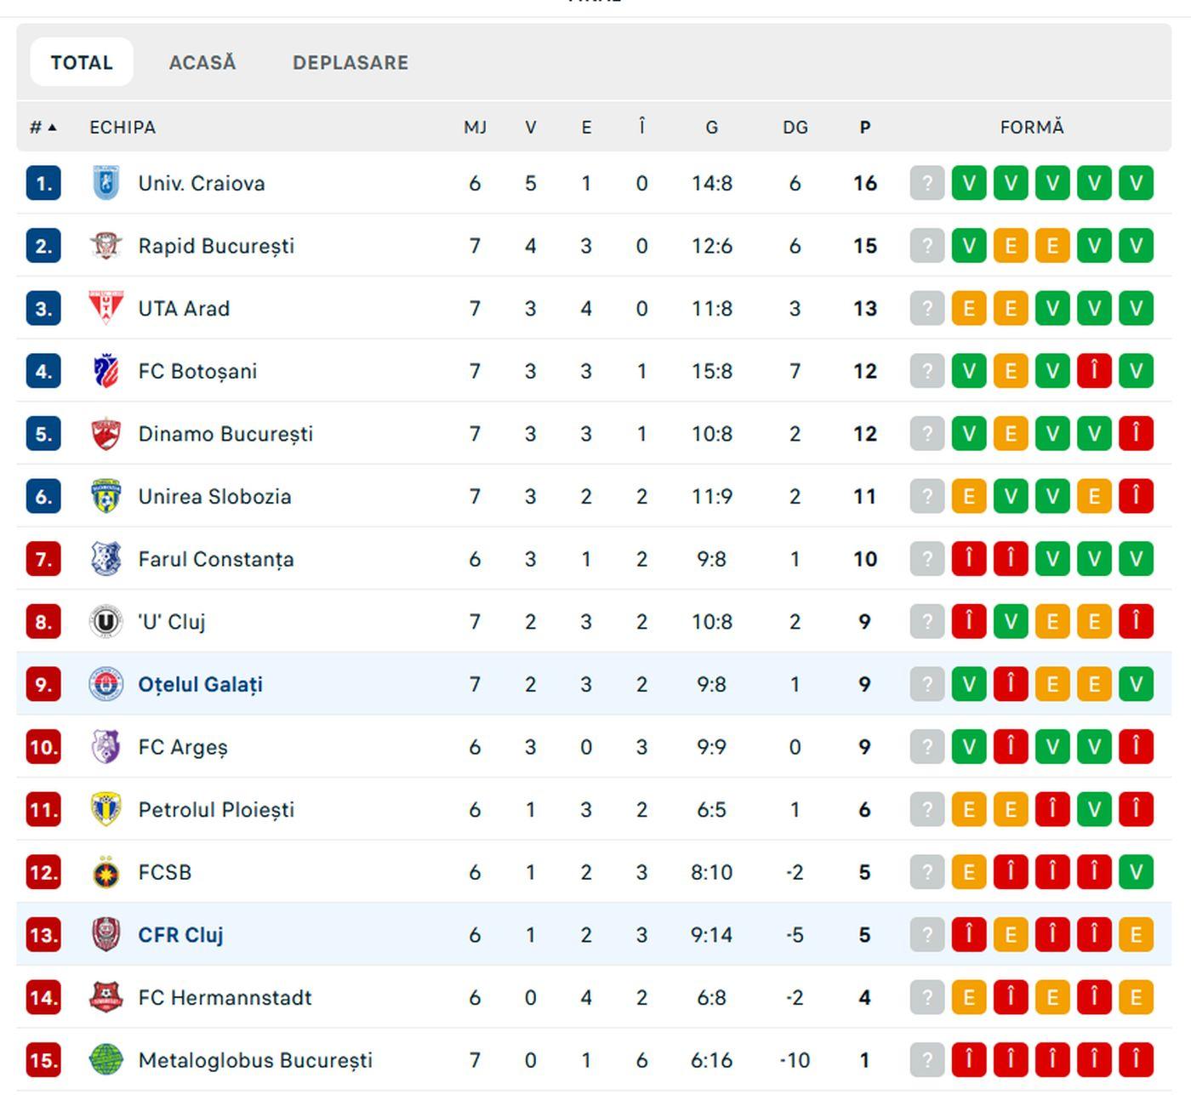The width and height of the screenshot is (1191, 1095).
Task: Sort by the DG goal difference header
Action: [795, 128]
